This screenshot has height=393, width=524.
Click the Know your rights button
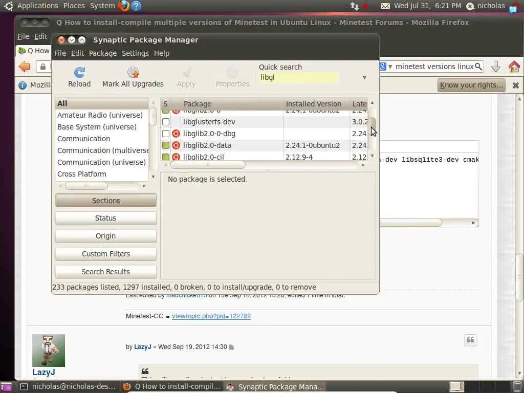click(471, 85)
